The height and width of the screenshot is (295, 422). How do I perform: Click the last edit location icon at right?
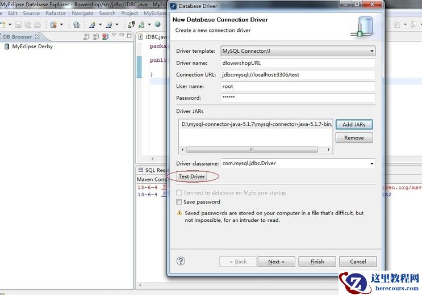coord(396,25)
